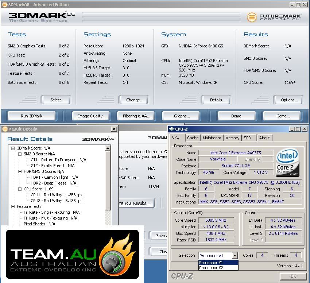Click the Result Details title bar icon

click(x=5, y=129)
